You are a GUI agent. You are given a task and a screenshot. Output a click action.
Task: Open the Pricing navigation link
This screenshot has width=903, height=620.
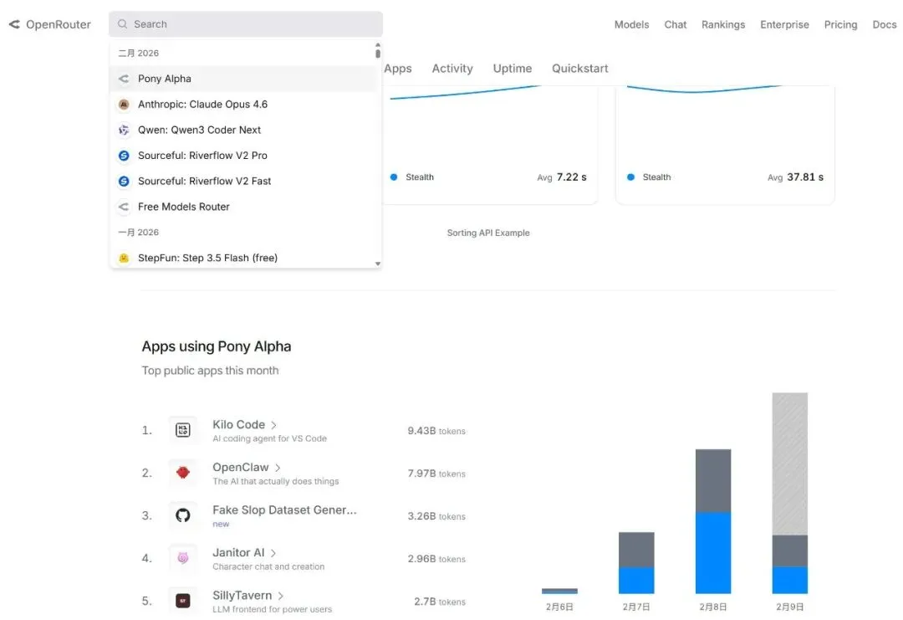(x=840, y=25)
